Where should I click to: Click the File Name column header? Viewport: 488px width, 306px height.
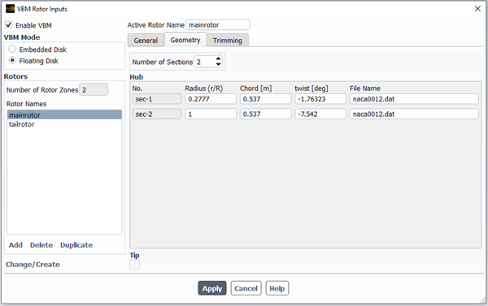[x=364, y=88]
